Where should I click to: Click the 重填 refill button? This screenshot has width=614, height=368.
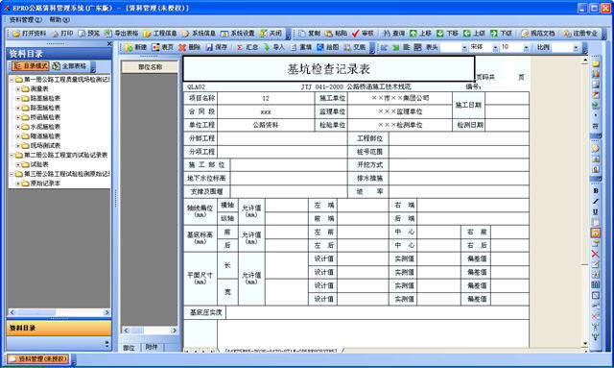click(300, 47)
